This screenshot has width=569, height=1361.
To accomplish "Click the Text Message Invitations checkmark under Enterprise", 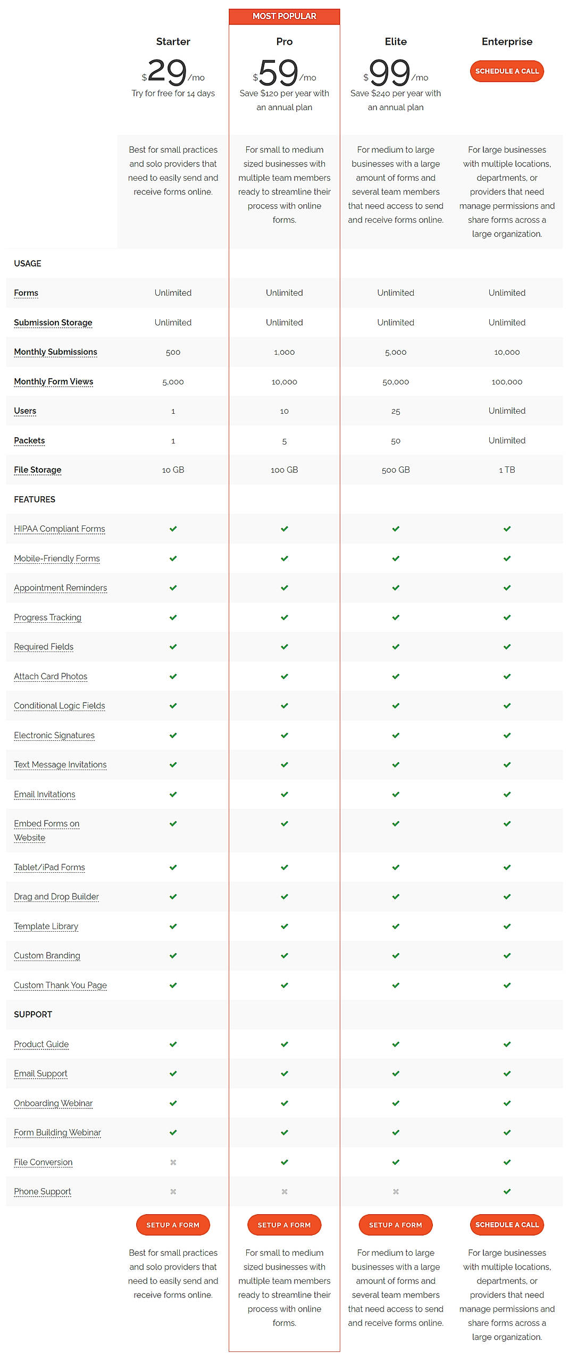I will point(507,764).
